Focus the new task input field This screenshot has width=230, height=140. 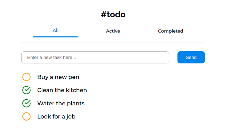pyautogui.click(x=95, y=57)
